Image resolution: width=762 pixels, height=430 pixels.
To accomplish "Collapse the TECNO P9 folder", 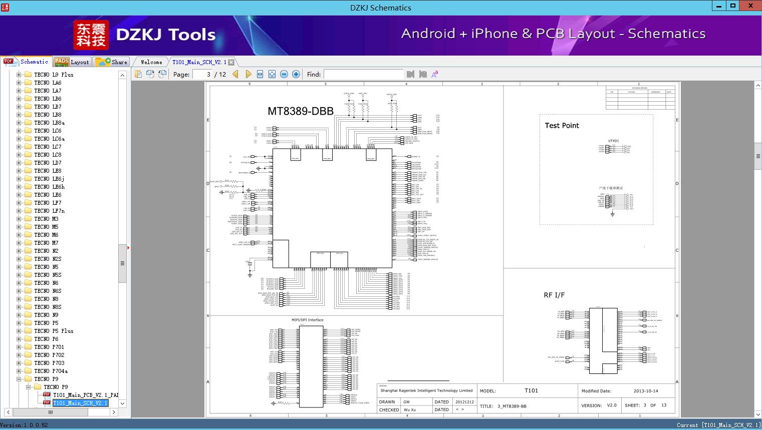I will [x=19, y=379].
